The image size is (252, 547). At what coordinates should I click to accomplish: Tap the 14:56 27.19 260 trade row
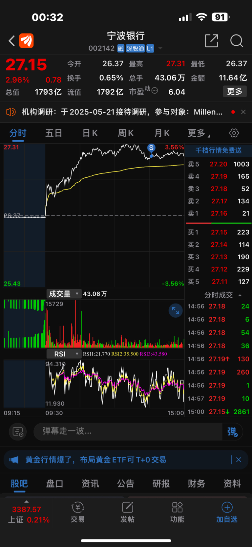[219, 372]
